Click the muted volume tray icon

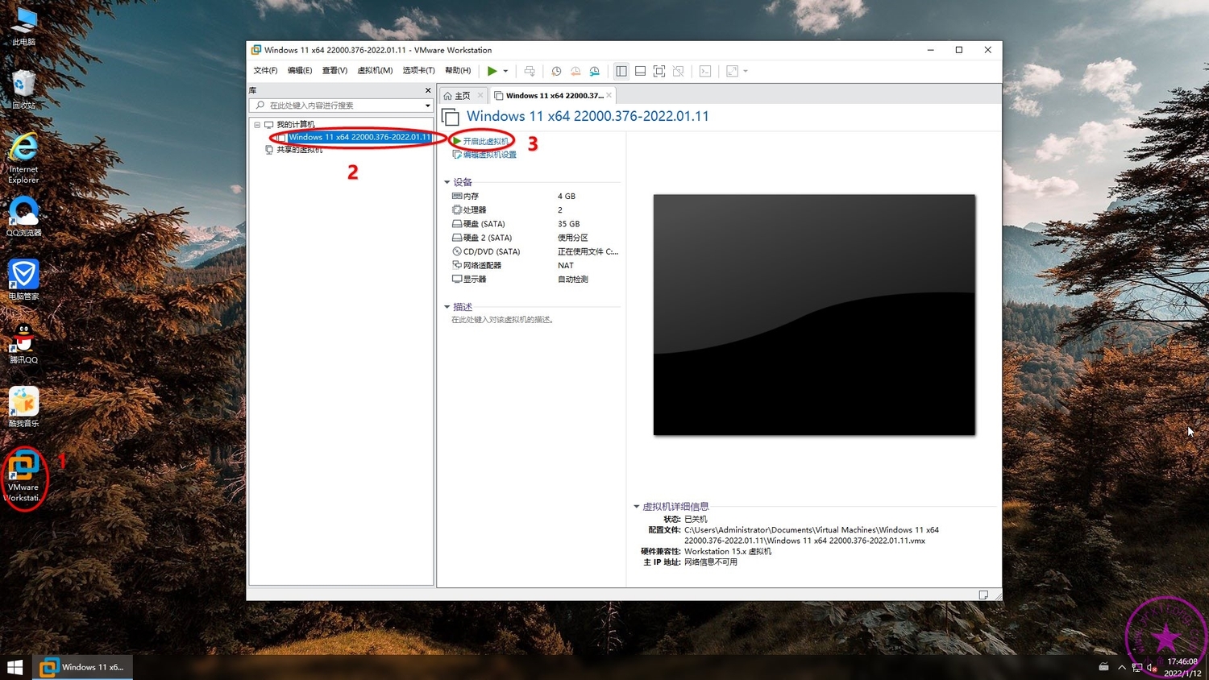pyautogui.click(x=1152, y=667)
